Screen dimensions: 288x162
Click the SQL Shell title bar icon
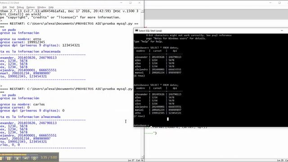(x=136, y=31)
